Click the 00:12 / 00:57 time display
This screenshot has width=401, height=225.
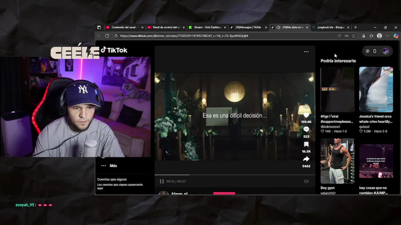coord(176,181)
